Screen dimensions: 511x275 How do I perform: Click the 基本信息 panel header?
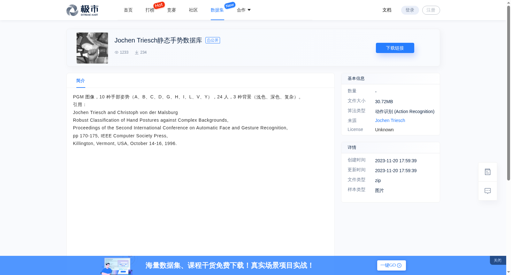click(391, 79)
